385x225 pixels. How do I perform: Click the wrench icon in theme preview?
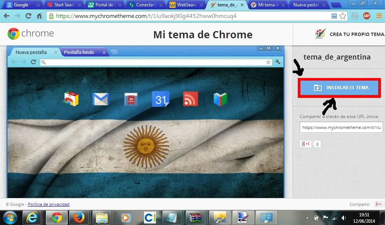pyautogui.click(x=278, y=62)
